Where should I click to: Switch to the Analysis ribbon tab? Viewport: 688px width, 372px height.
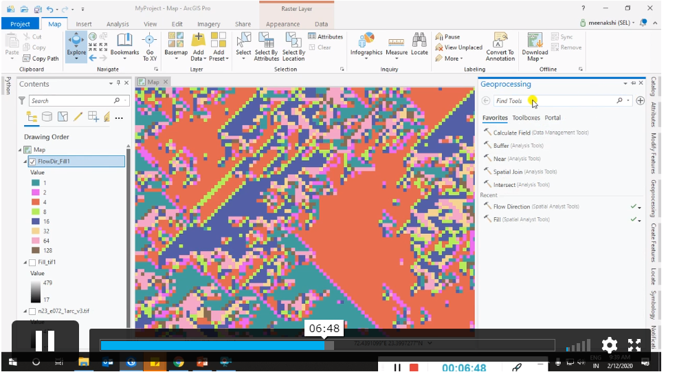(118, 24)
